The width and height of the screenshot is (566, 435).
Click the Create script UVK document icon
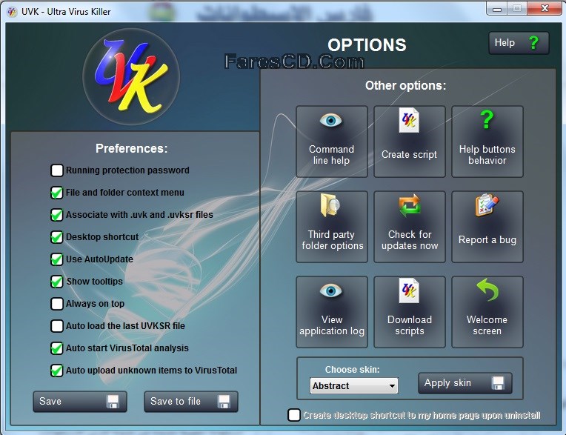409,120
